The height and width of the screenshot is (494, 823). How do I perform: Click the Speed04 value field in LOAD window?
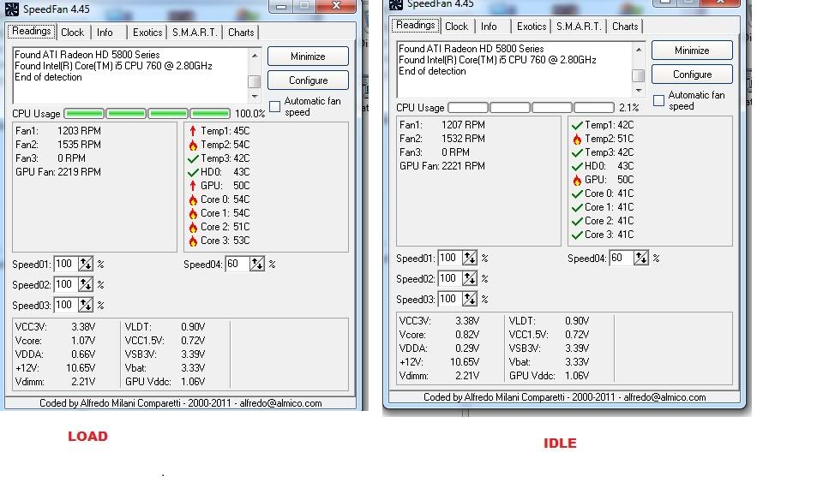pos(237,264)
